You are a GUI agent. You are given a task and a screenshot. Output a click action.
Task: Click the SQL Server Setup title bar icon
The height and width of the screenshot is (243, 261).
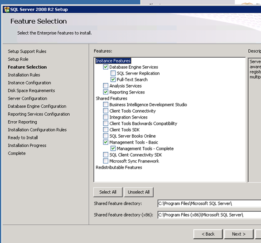point(7,10)
